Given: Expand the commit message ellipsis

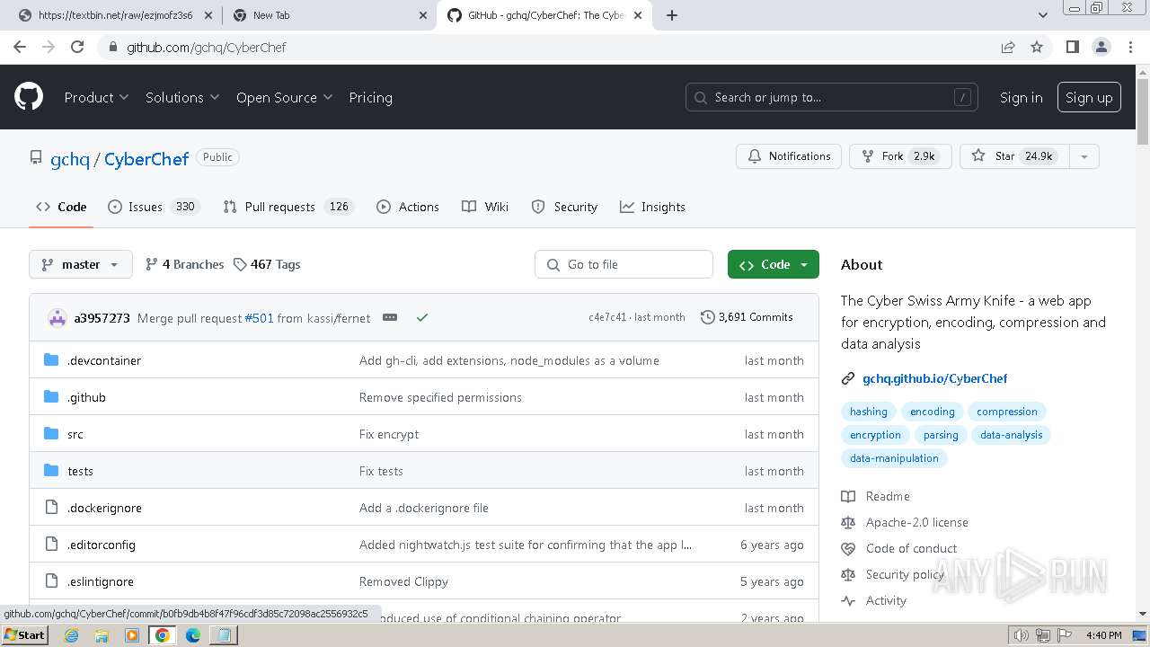Looking at the screenshot, I should tap(390, 317).
